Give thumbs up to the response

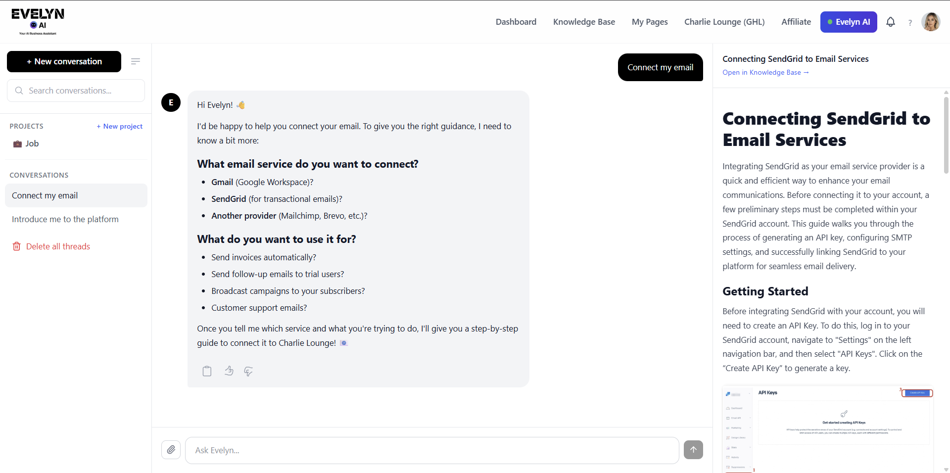coord(229,371)
